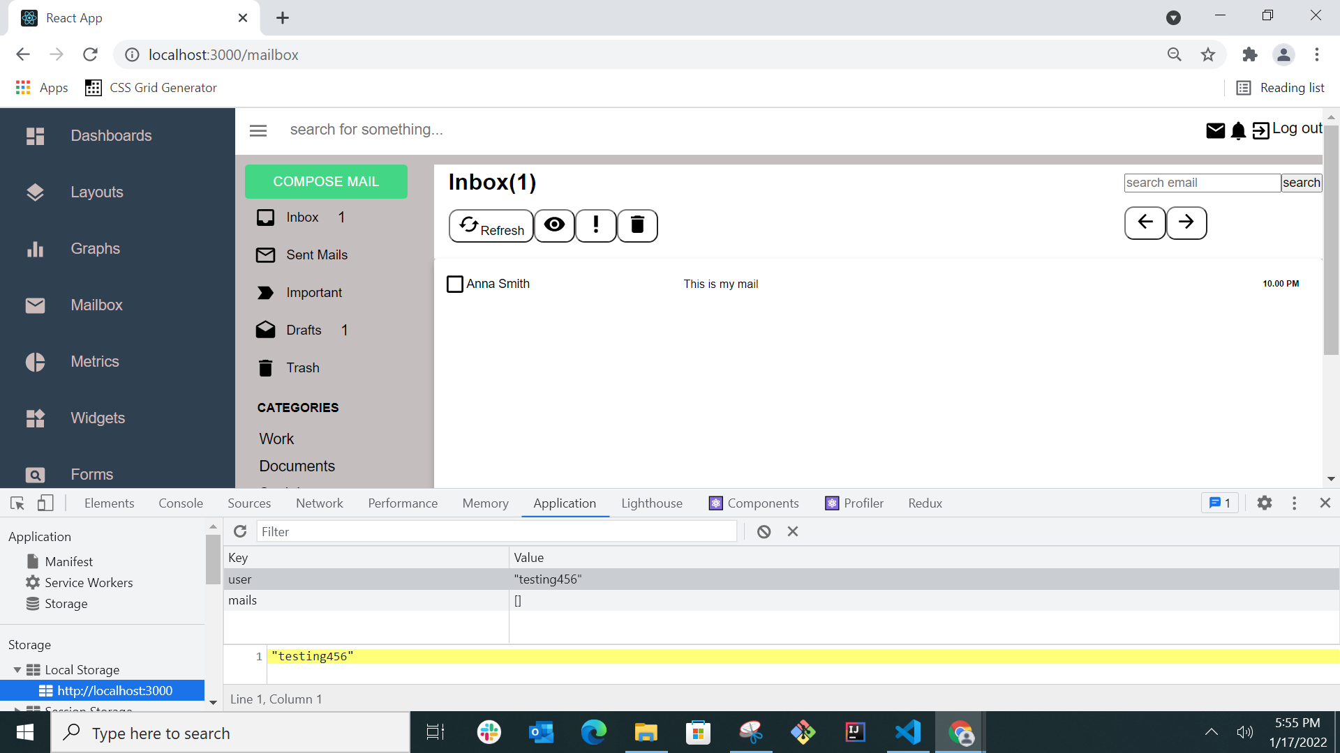Click the Log out link
Screen dimensions: 1340x753
[x=1297, y=128]
